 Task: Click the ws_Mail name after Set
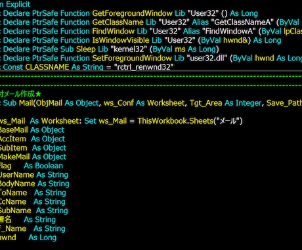(113, 121)
